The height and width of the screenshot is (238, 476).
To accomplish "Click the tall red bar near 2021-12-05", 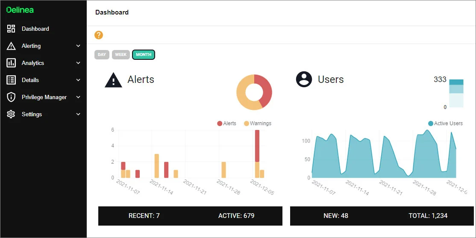I will coord(257,146).
